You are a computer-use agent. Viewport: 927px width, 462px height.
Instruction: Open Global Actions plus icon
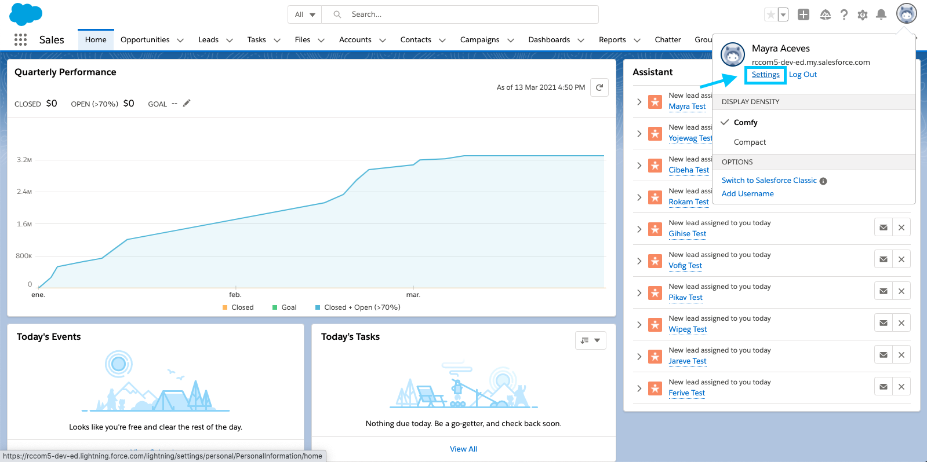pyautogui.click(x=803, y=15)
